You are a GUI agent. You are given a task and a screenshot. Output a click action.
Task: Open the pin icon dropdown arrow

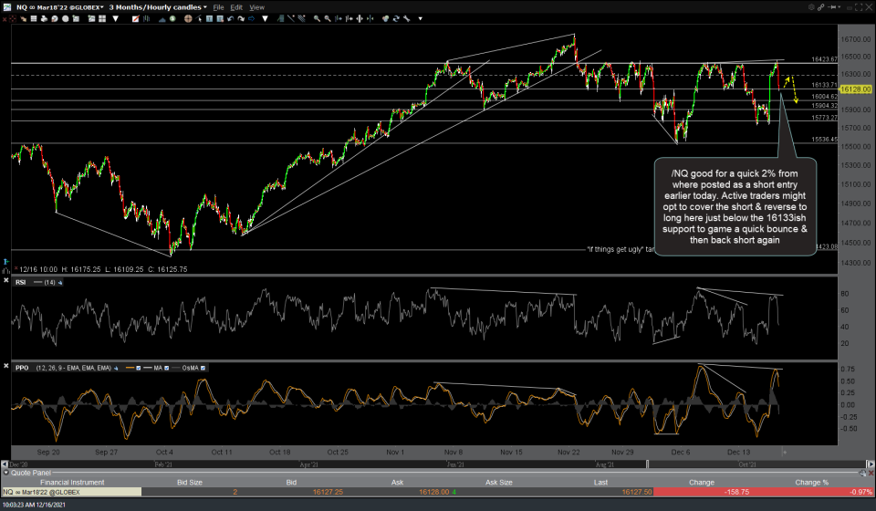[x=839, y=7]
